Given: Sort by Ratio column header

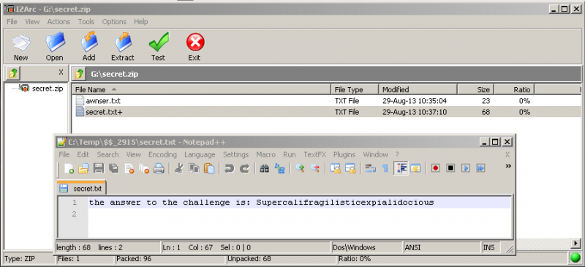Looking at the screenshot, I should click(515, 90).
